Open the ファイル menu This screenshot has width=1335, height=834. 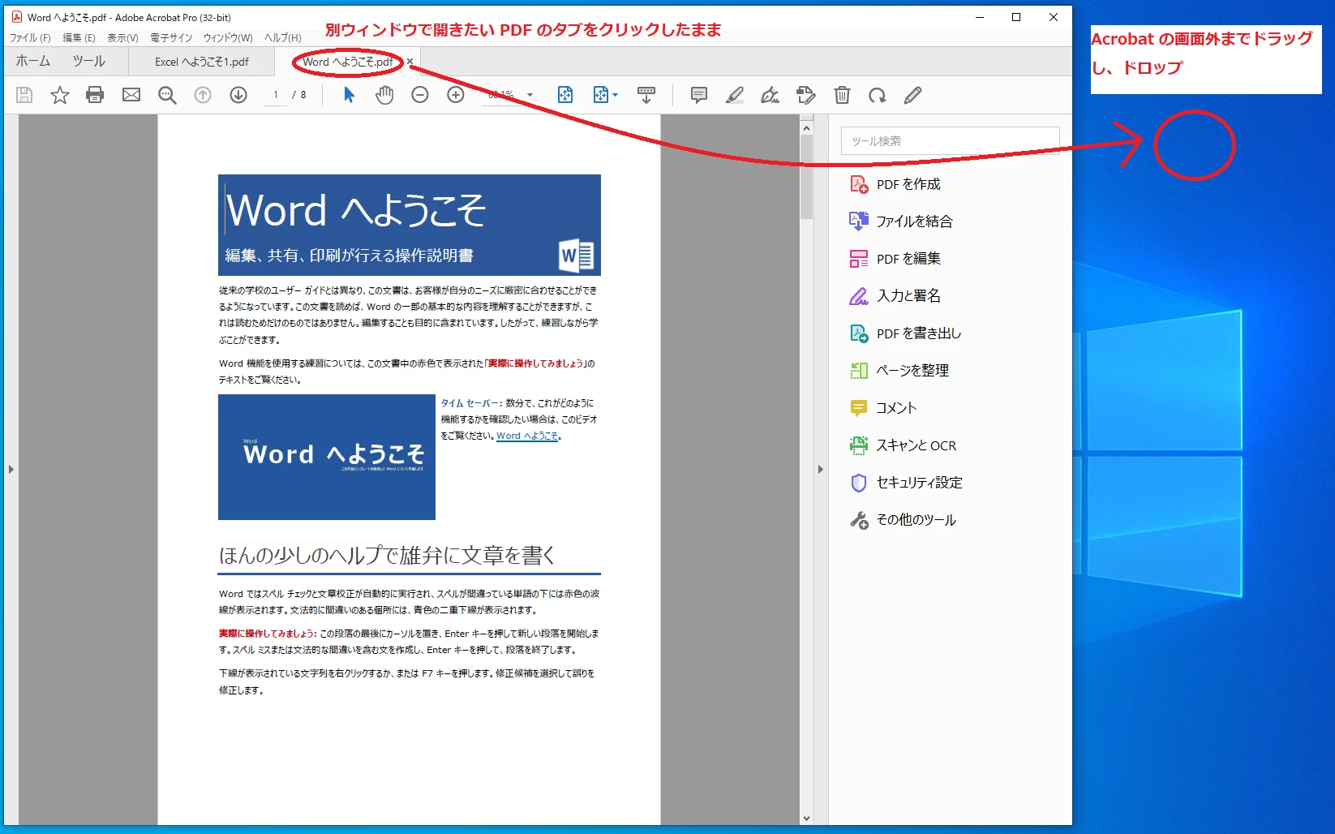pos(30,38)
